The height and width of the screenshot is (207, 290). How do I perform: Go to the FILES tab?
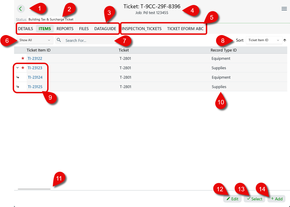(x=84, y=29)
